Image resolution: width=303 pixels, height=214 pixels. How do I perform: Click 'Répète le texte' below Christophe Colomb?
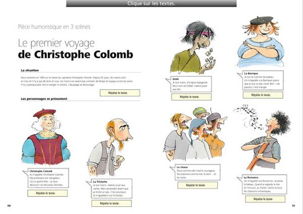click(x=47, y=193)
